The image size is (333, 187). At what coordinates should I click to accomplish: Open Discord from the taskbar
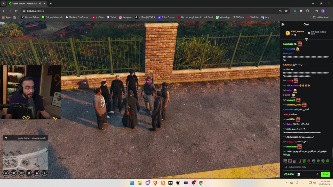[148, 183]
